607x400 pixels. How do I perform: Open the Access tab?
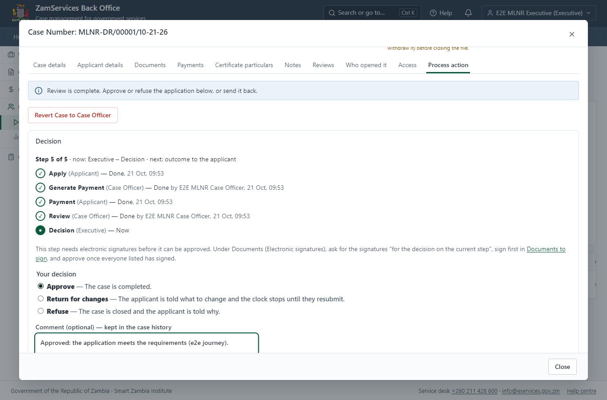click(407, 65)
